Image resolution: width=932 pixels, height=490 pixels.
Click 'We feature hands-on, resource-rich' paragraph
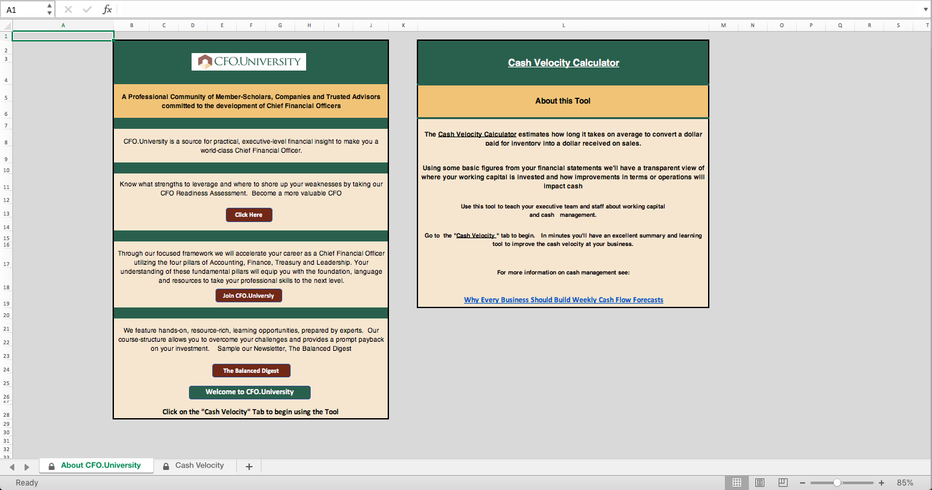coord(251,339)
